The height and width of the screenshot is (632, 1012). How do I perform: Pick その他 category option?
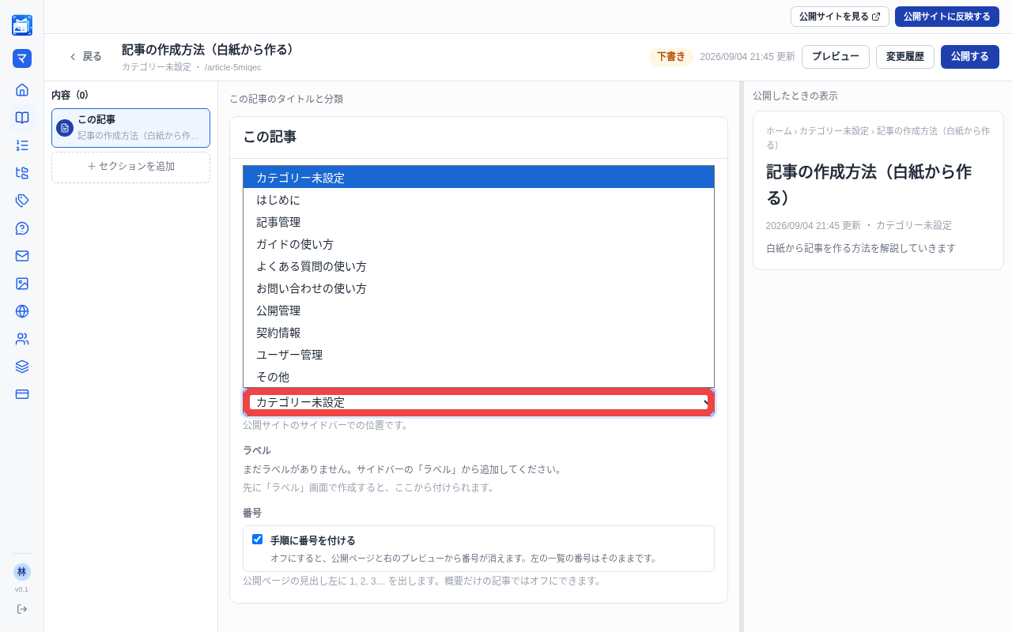[479, 377]
